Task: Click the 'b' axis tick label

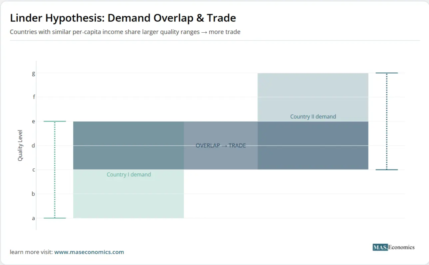Action: (x=34, y=194)
